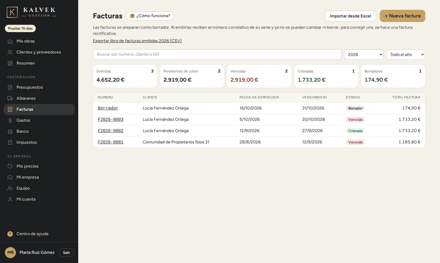Viewport: 440px width, 263px height.
Task: Export libro de facturas emitidas CSV link
Action: point(137,41)
